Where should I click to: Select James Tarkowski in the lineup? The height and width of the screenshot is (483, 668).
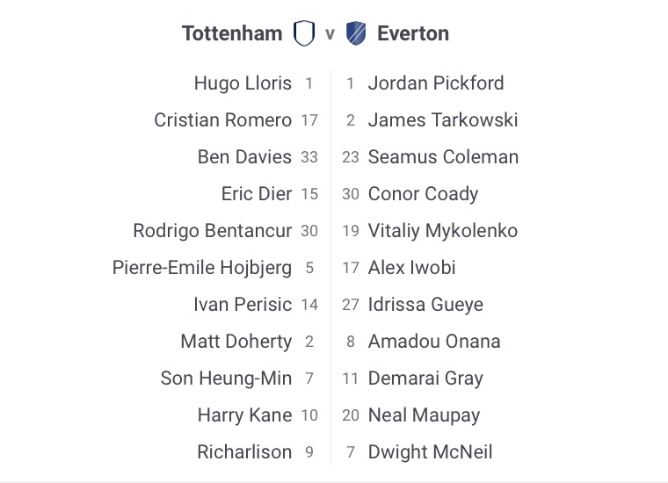443,120
